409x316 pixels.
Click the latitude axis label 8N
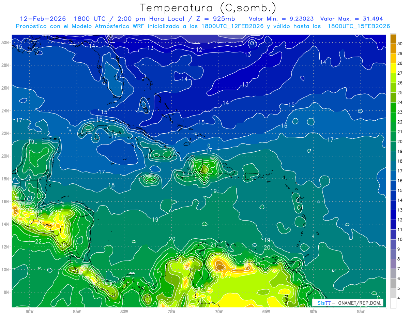click(x=6, y=292)
